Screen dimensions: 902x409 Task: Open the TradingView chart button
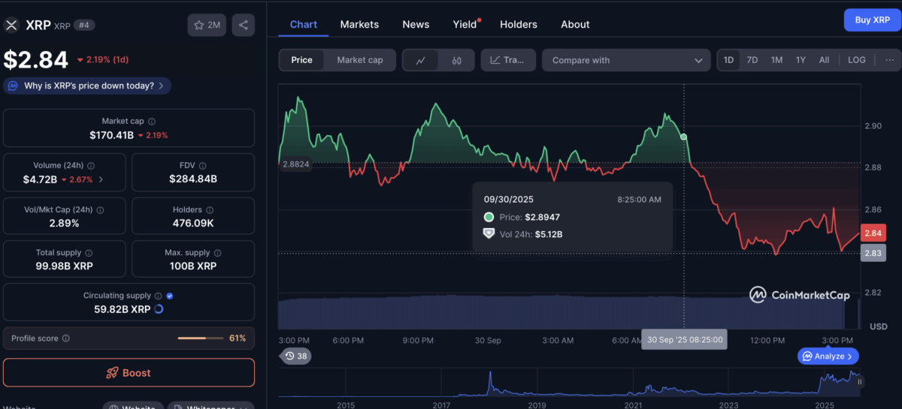(508, 60)
